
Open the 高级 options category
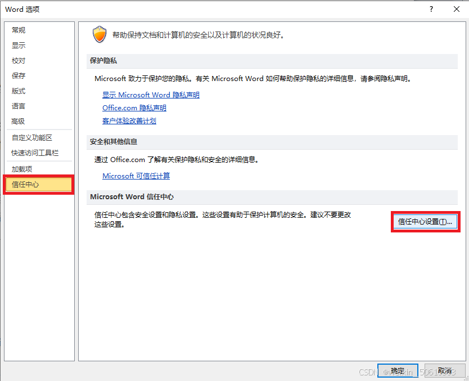tap(18, 121)
